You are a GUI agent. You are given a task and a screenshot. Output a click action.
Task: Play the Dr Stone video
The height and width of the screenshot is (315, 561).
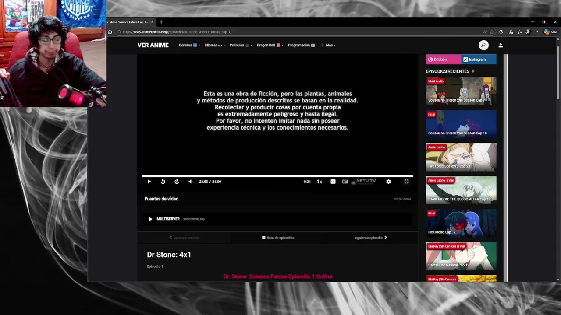[x=149, y=182]
